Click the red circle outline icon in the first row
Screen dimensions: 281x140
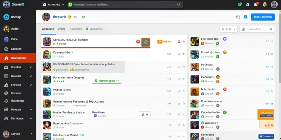click(179, 42)
